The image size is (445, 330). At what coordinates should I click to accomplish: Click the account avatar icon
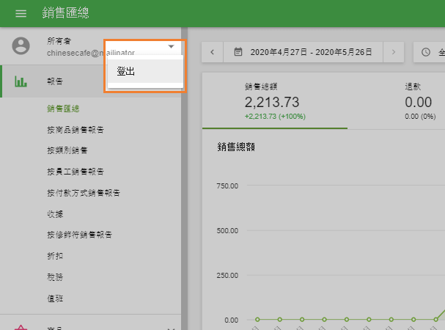(21, 46)
